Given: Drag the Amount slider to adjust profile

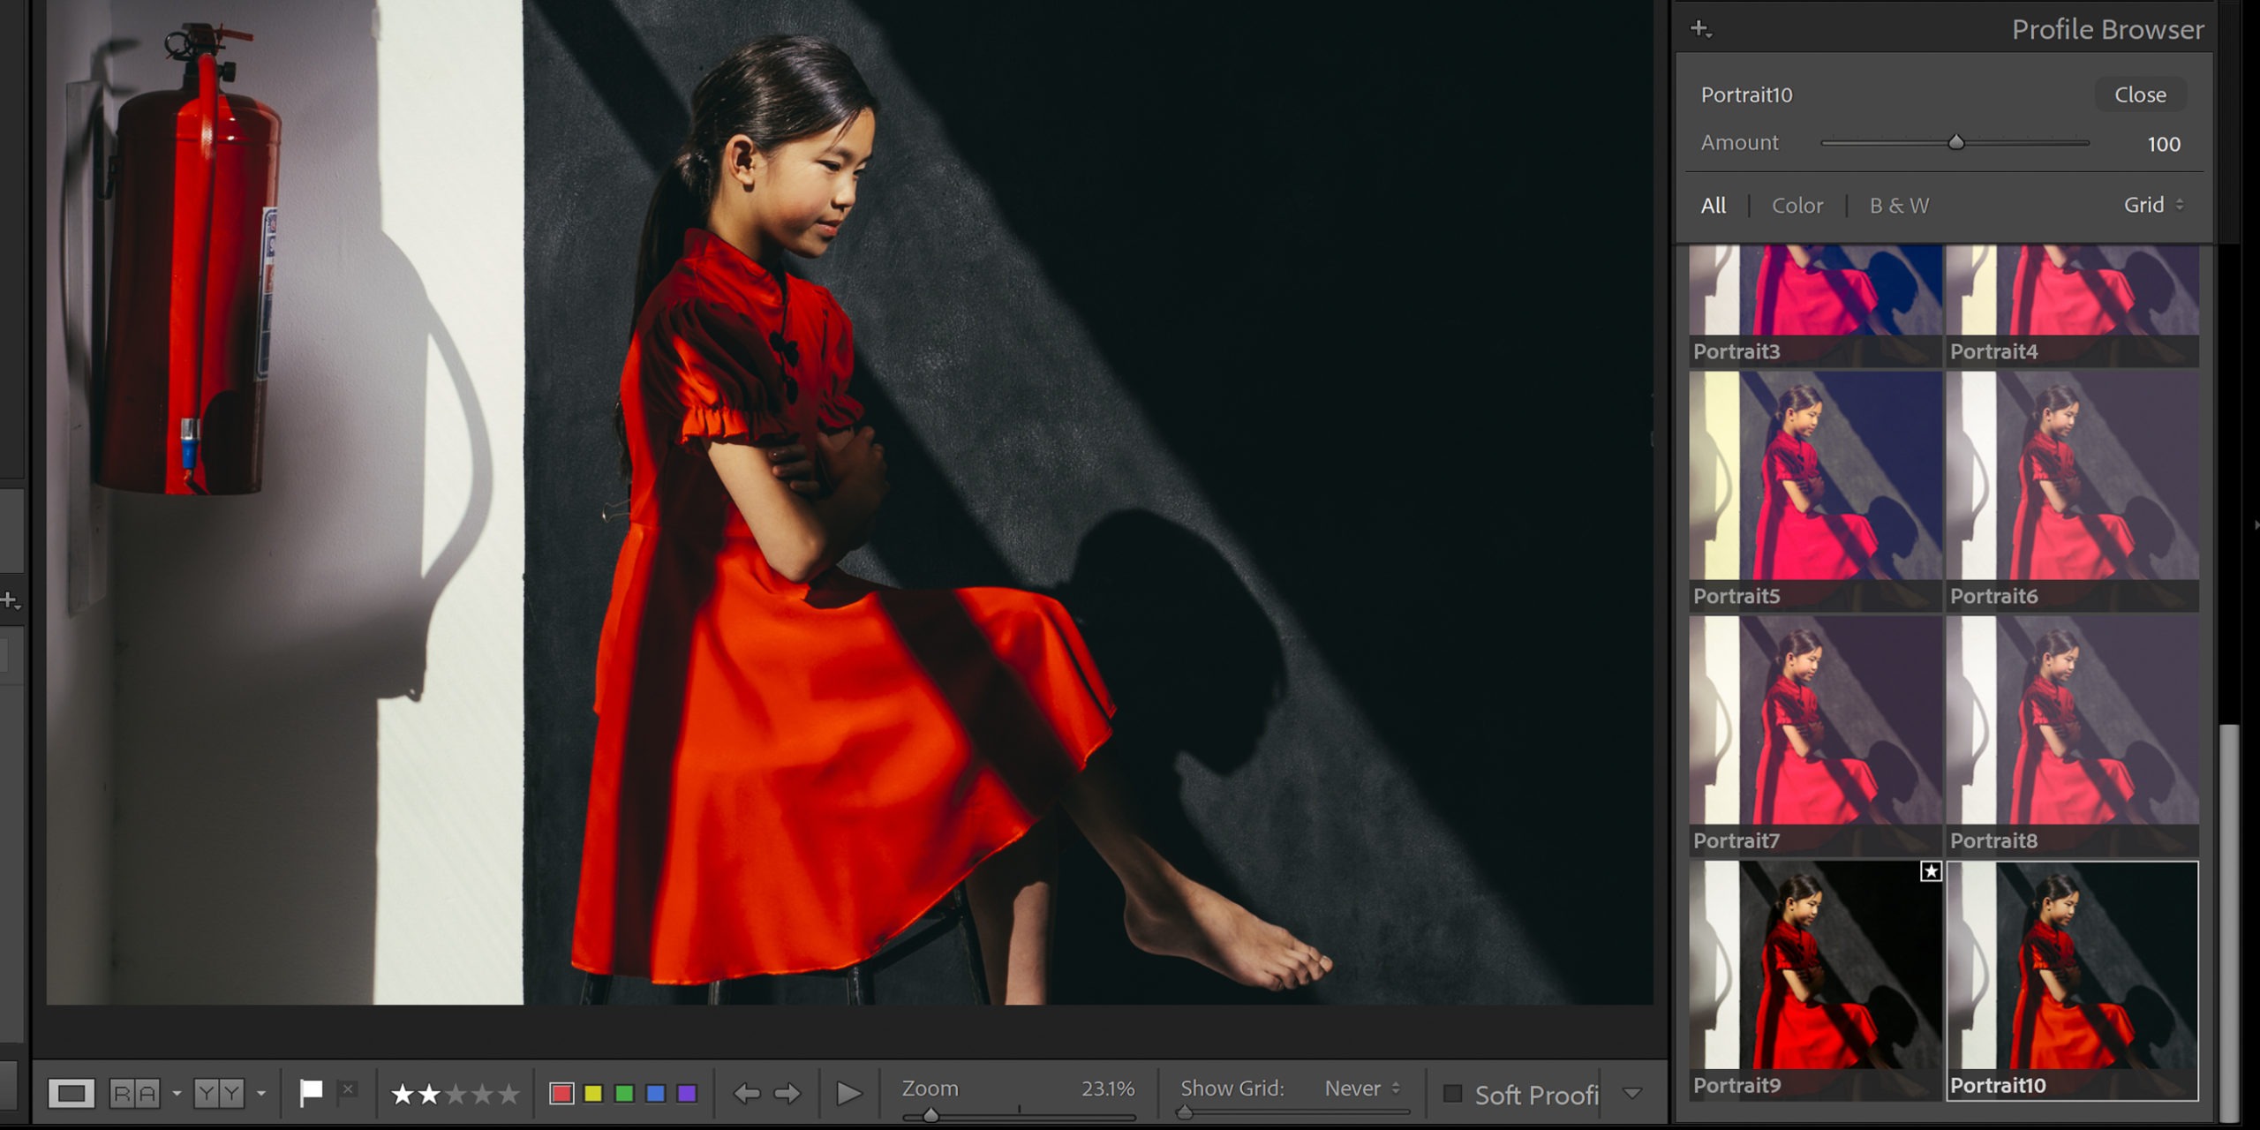Looking at the screenshot, I should (x=1957, y=143).
